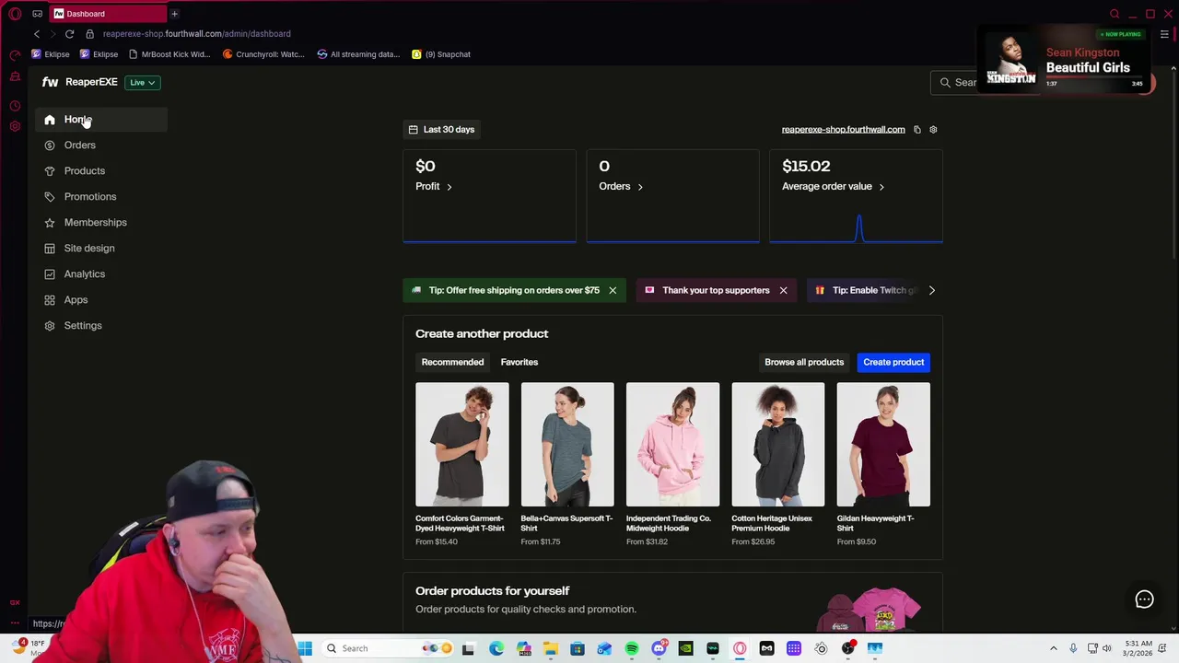Click the taskbar volume speaker icon
Viewport: 1179px width, 663px height.
[1107, 648]
